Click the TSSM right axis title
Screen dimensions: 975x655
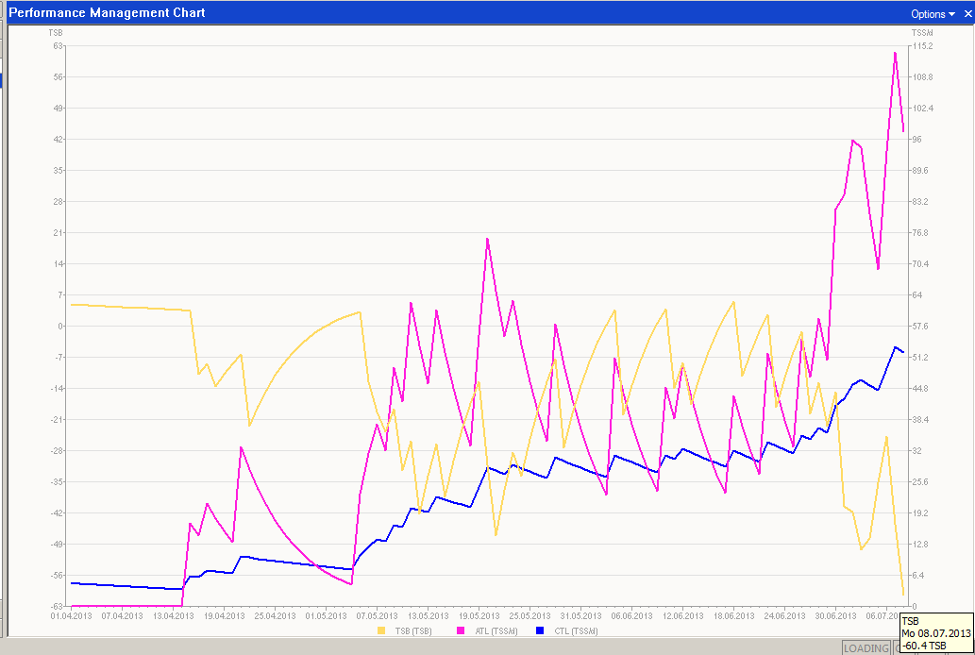(921, 33)
